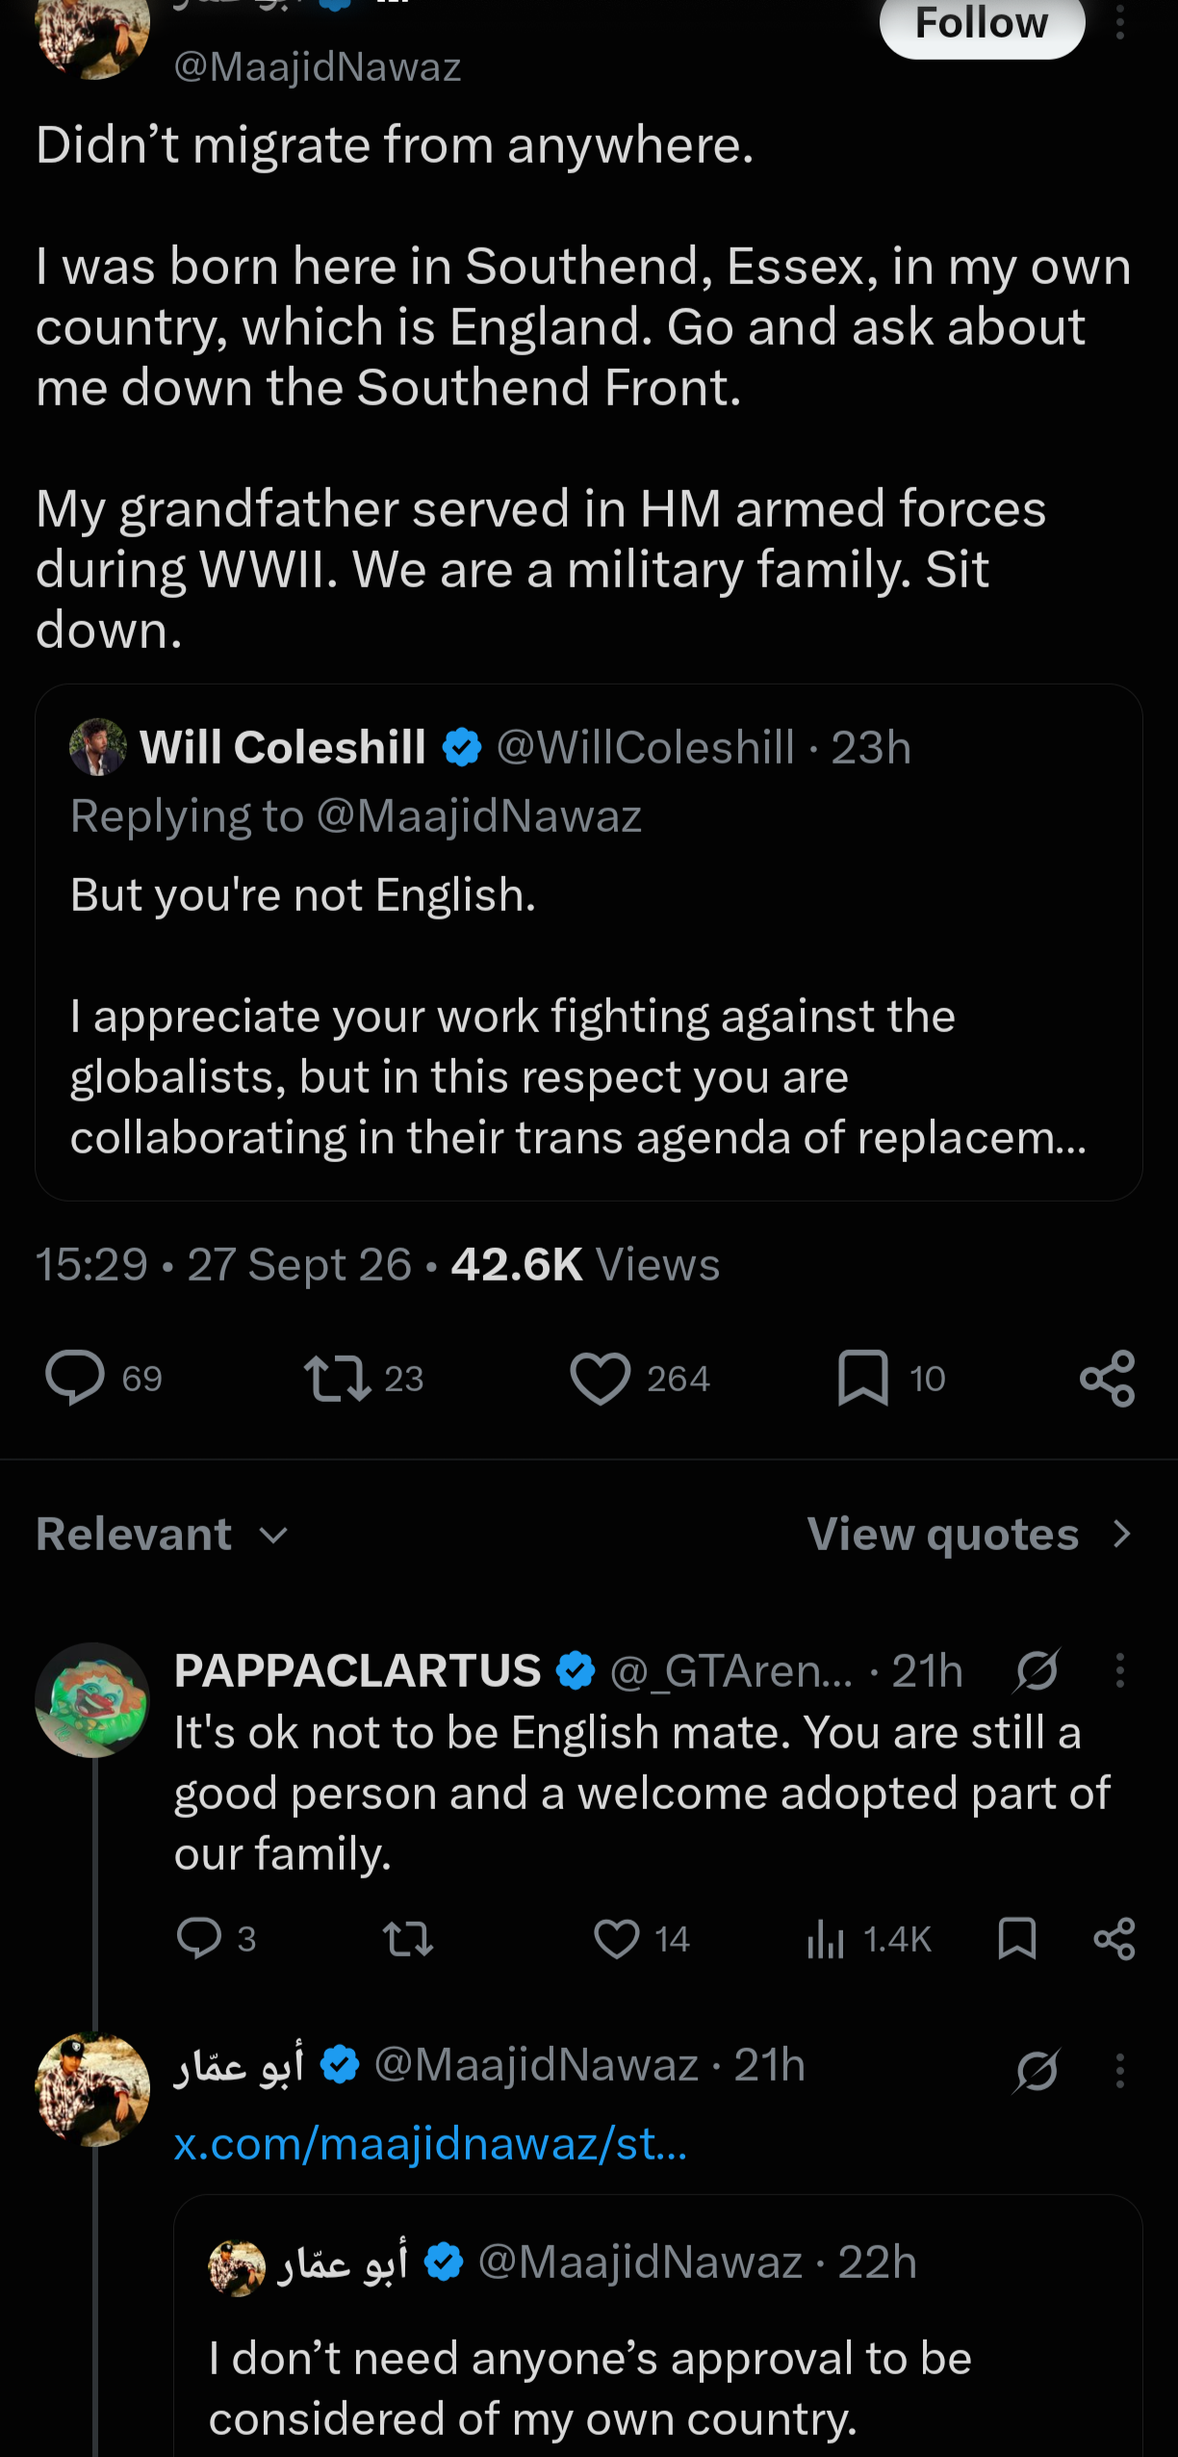
Task: Open the three-dot menu beside Follow
Action: click(1120, 21)
